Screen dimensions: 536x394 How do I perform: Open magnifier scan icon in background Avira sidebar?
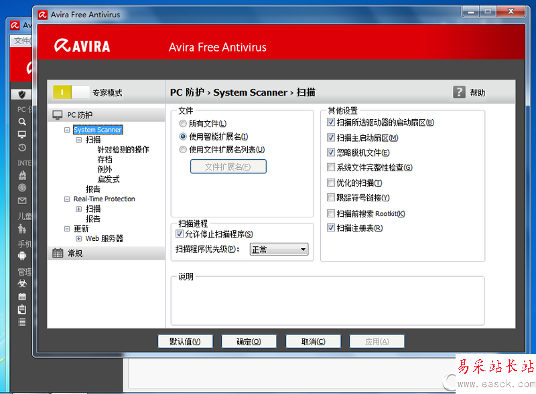coord(22,122)
